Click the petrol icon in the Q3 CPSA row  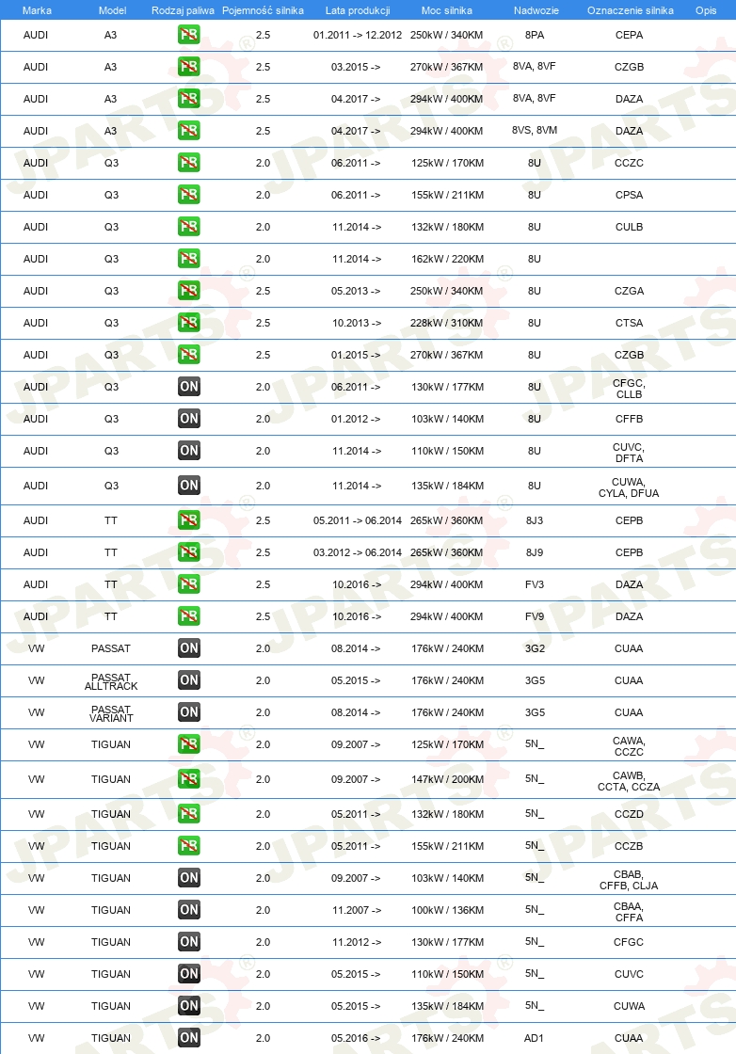click(x=189, y=195)
